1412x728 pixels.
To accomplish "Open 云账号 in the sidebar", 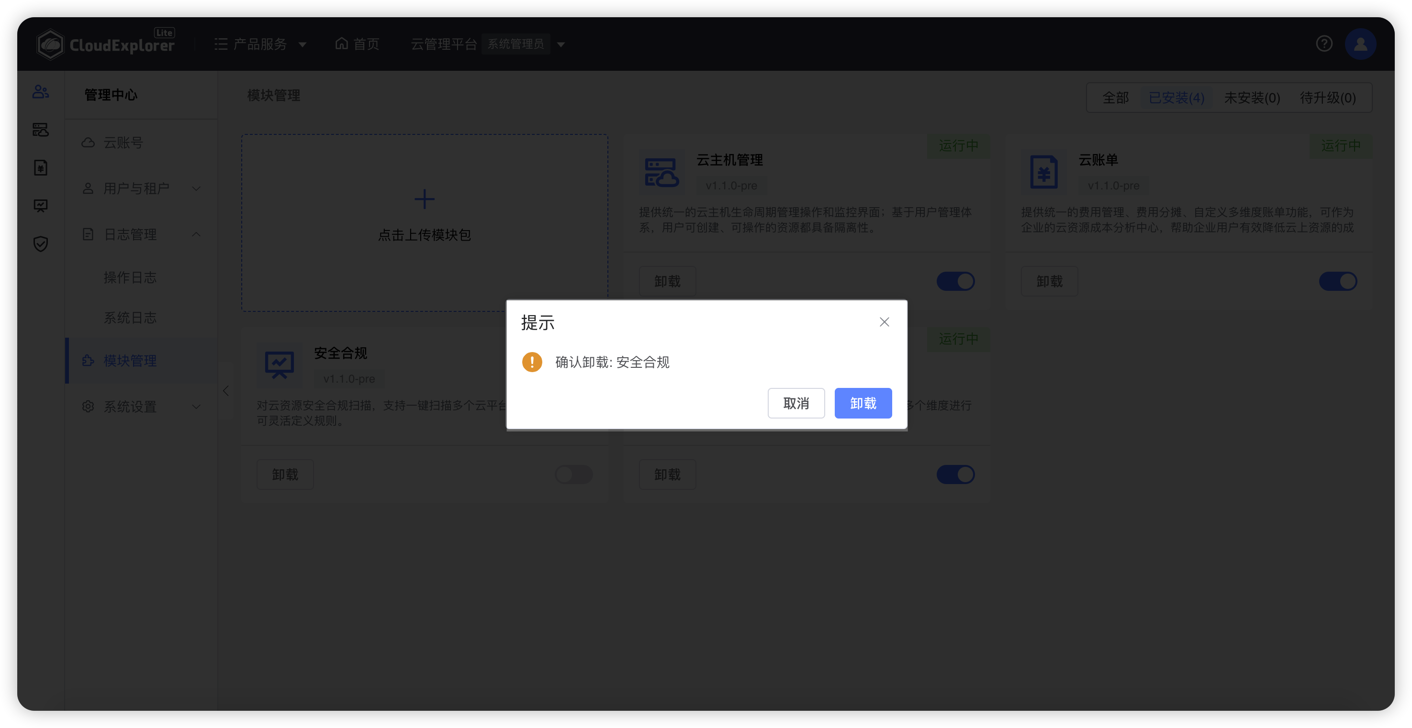I will point(141,143).
